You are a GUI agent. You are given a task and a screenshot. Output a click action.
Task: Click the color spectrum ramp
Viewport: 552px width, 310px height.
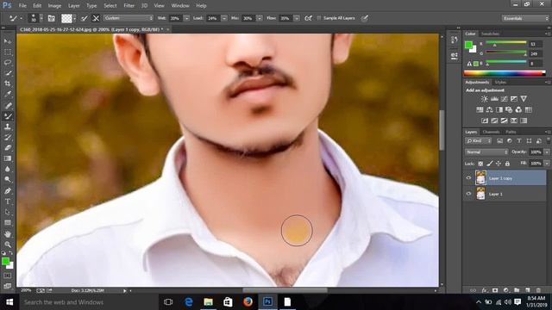[505, 73]
